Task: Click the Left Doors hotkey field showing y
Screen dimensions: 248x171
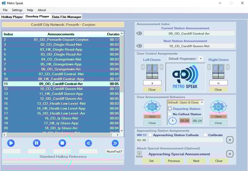Action: (152, 83)
